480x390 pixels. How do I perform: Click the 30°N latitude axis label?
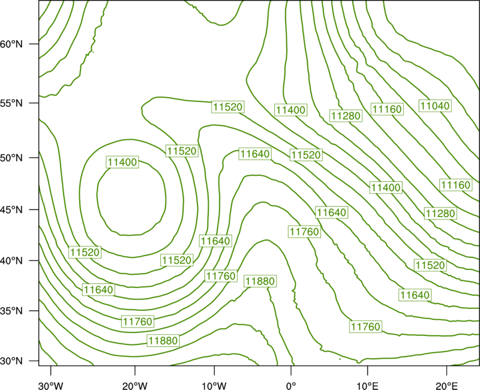11,361
